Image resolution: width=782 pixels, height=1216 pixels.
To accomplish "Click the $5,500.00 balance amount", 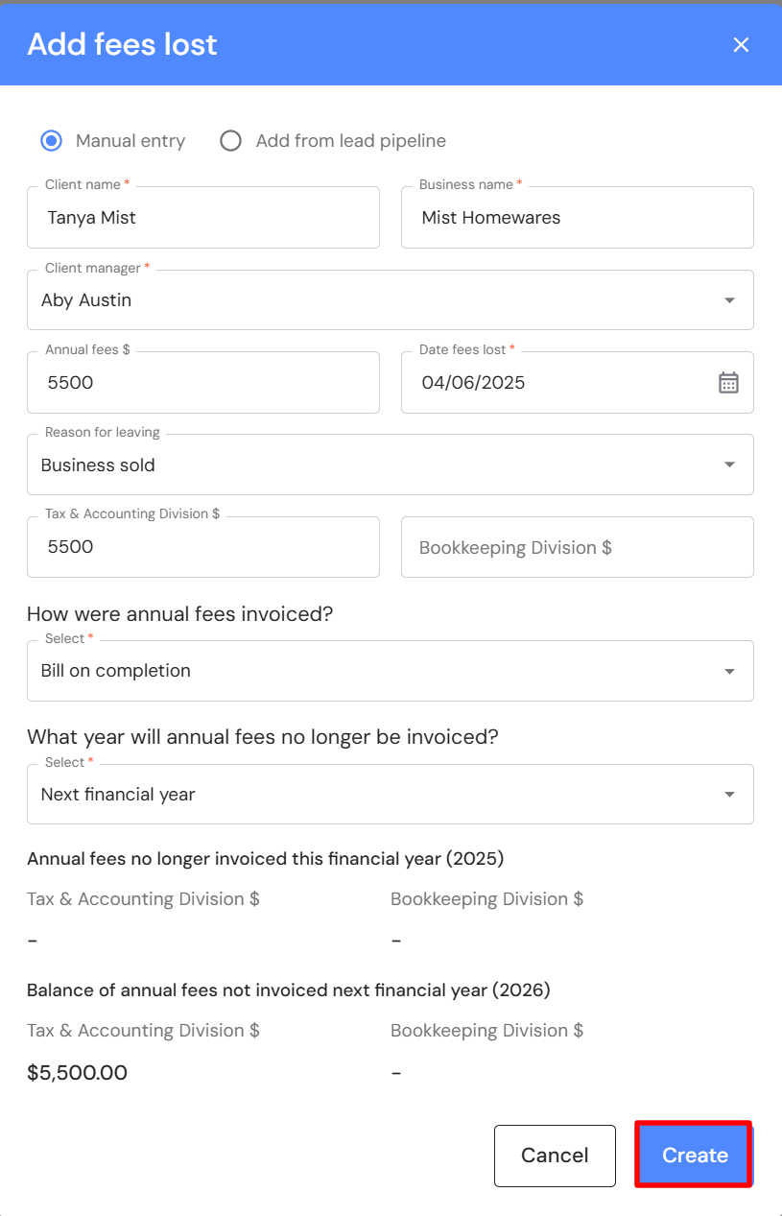I will [x=78, y=1073].
